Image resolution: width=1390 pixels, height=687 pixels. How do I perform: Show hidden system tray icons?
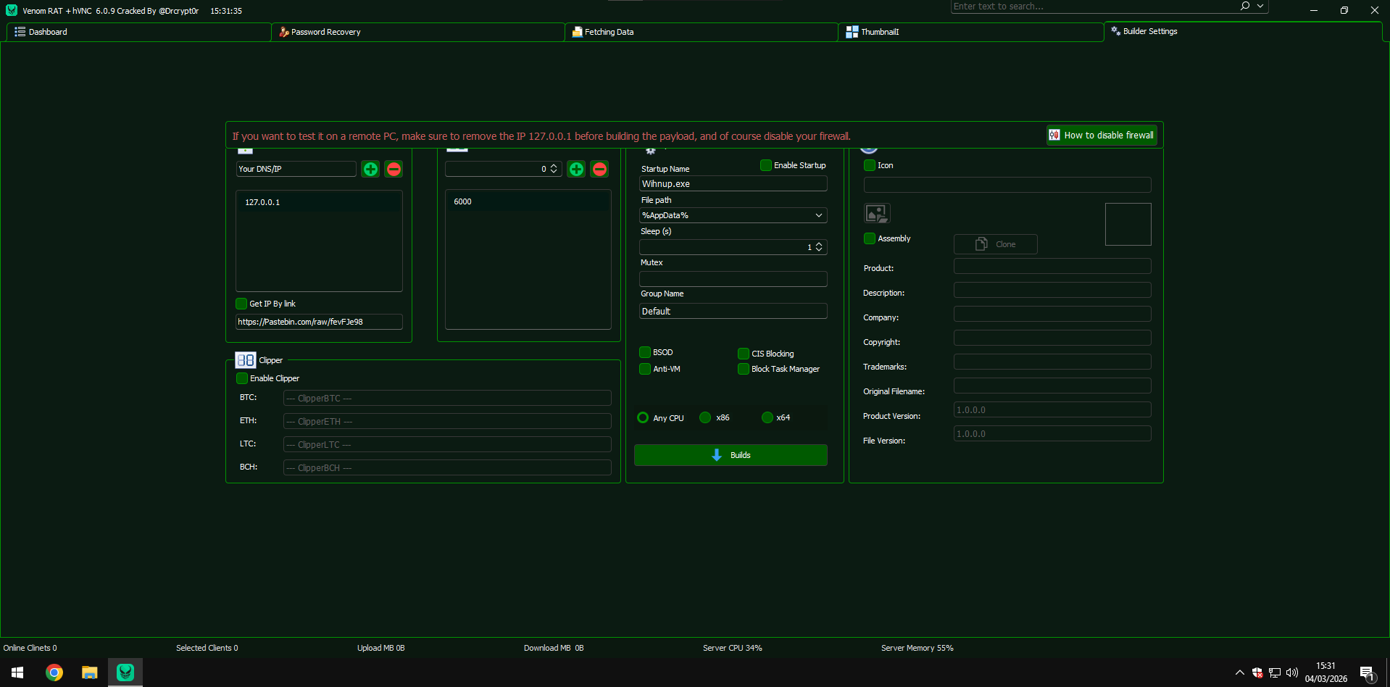(1239, 673)
